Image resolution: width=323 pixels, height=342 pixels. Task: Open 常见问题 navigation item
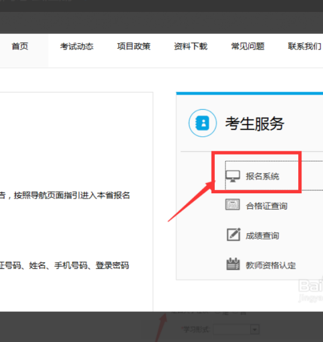click(248, 46)
